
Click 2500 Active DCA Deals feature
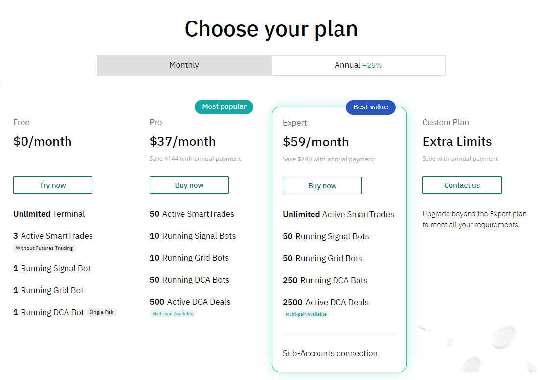pos(326,302)
